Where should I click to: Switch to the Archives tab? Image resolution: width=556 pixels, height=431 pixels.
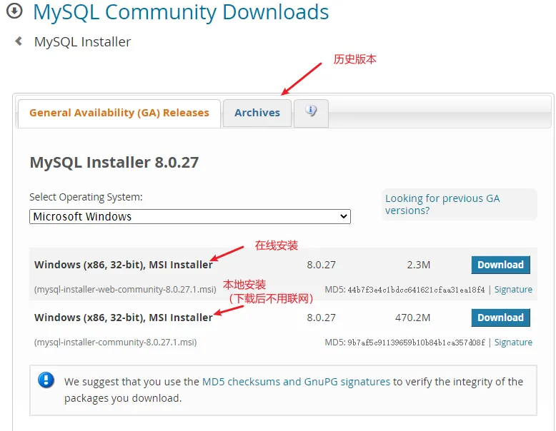[257, 113]
